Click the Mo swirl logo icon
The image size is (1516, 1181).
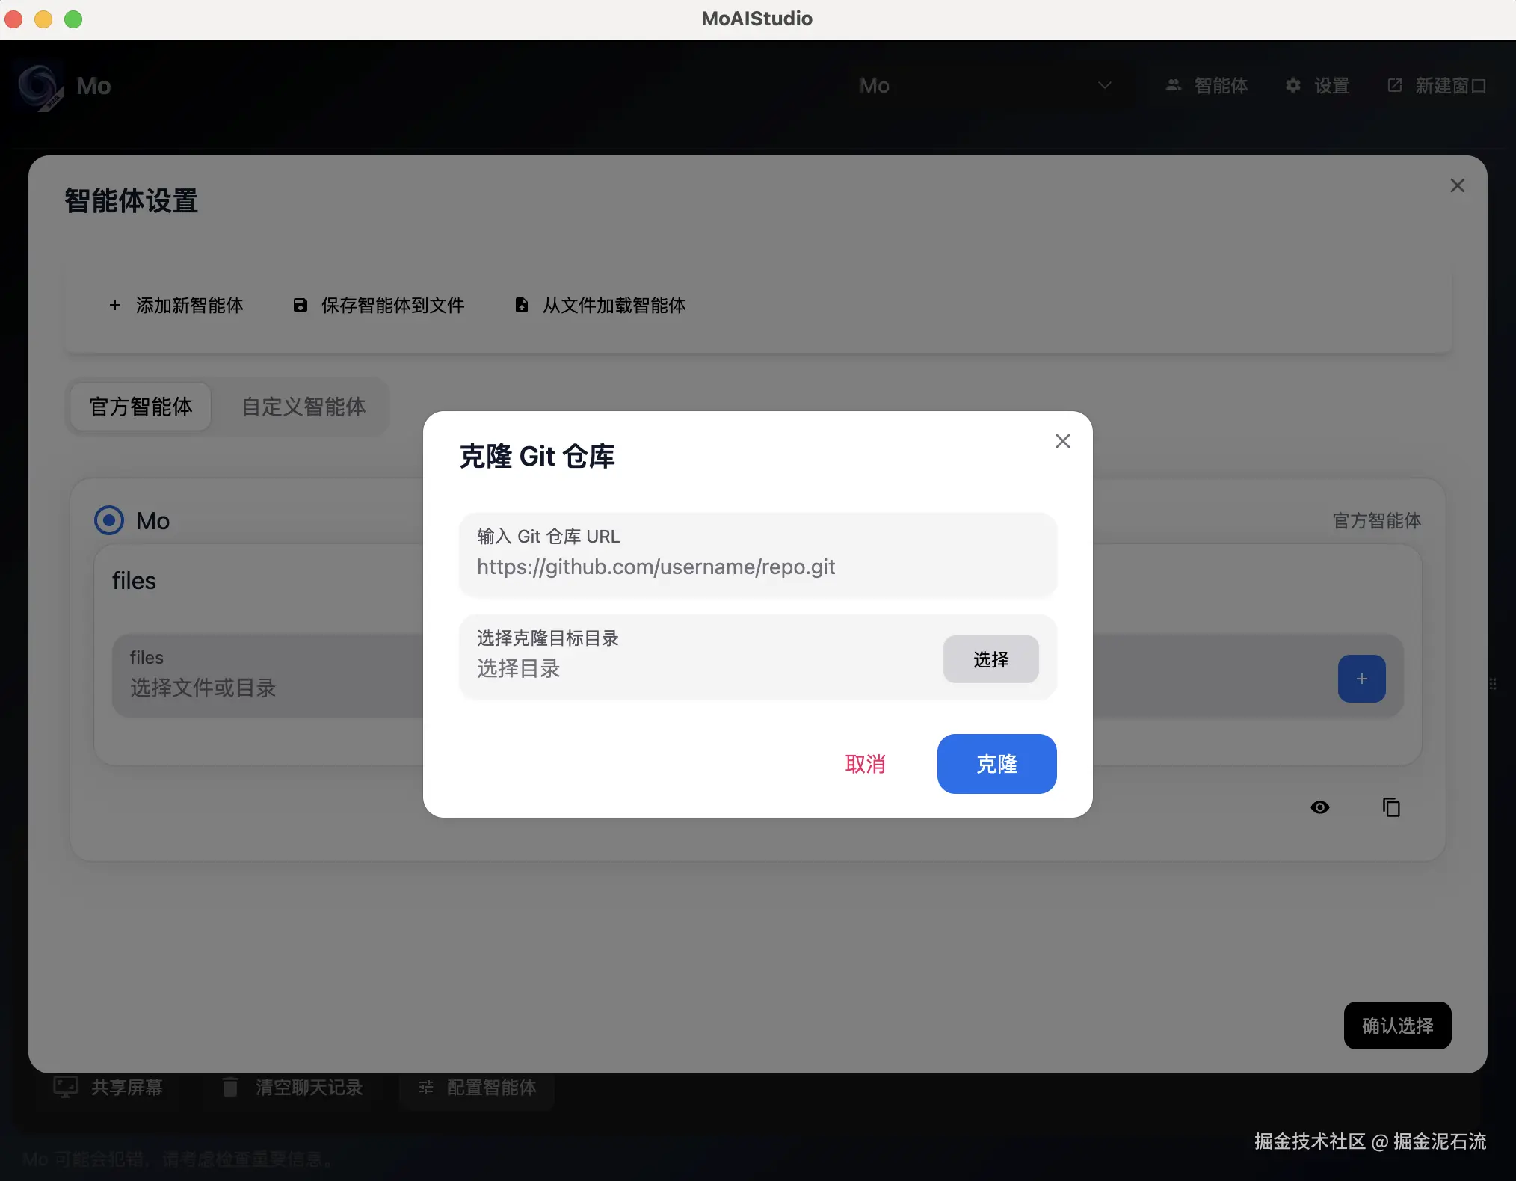coord(39,86)
